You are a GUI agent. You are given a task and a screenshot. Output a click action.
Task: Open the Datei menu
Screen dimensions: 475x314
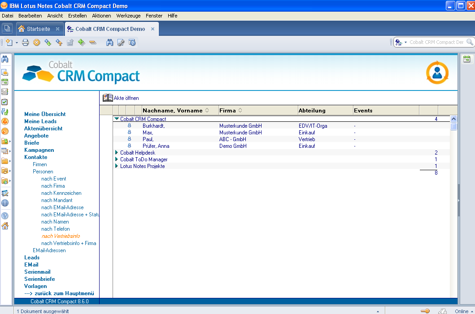(8, 16)
